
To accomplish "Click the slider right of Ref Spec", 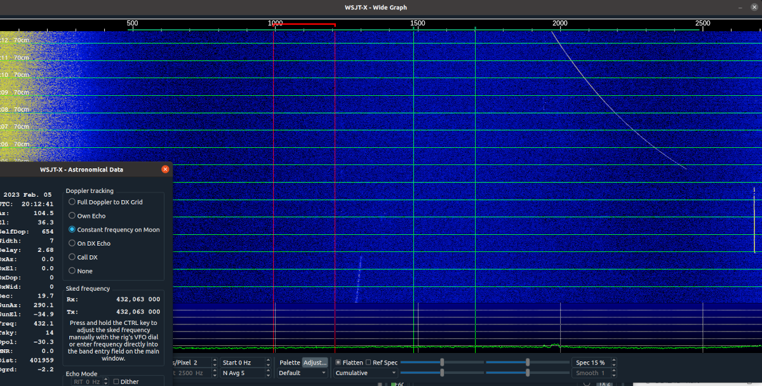I will 441,362.
